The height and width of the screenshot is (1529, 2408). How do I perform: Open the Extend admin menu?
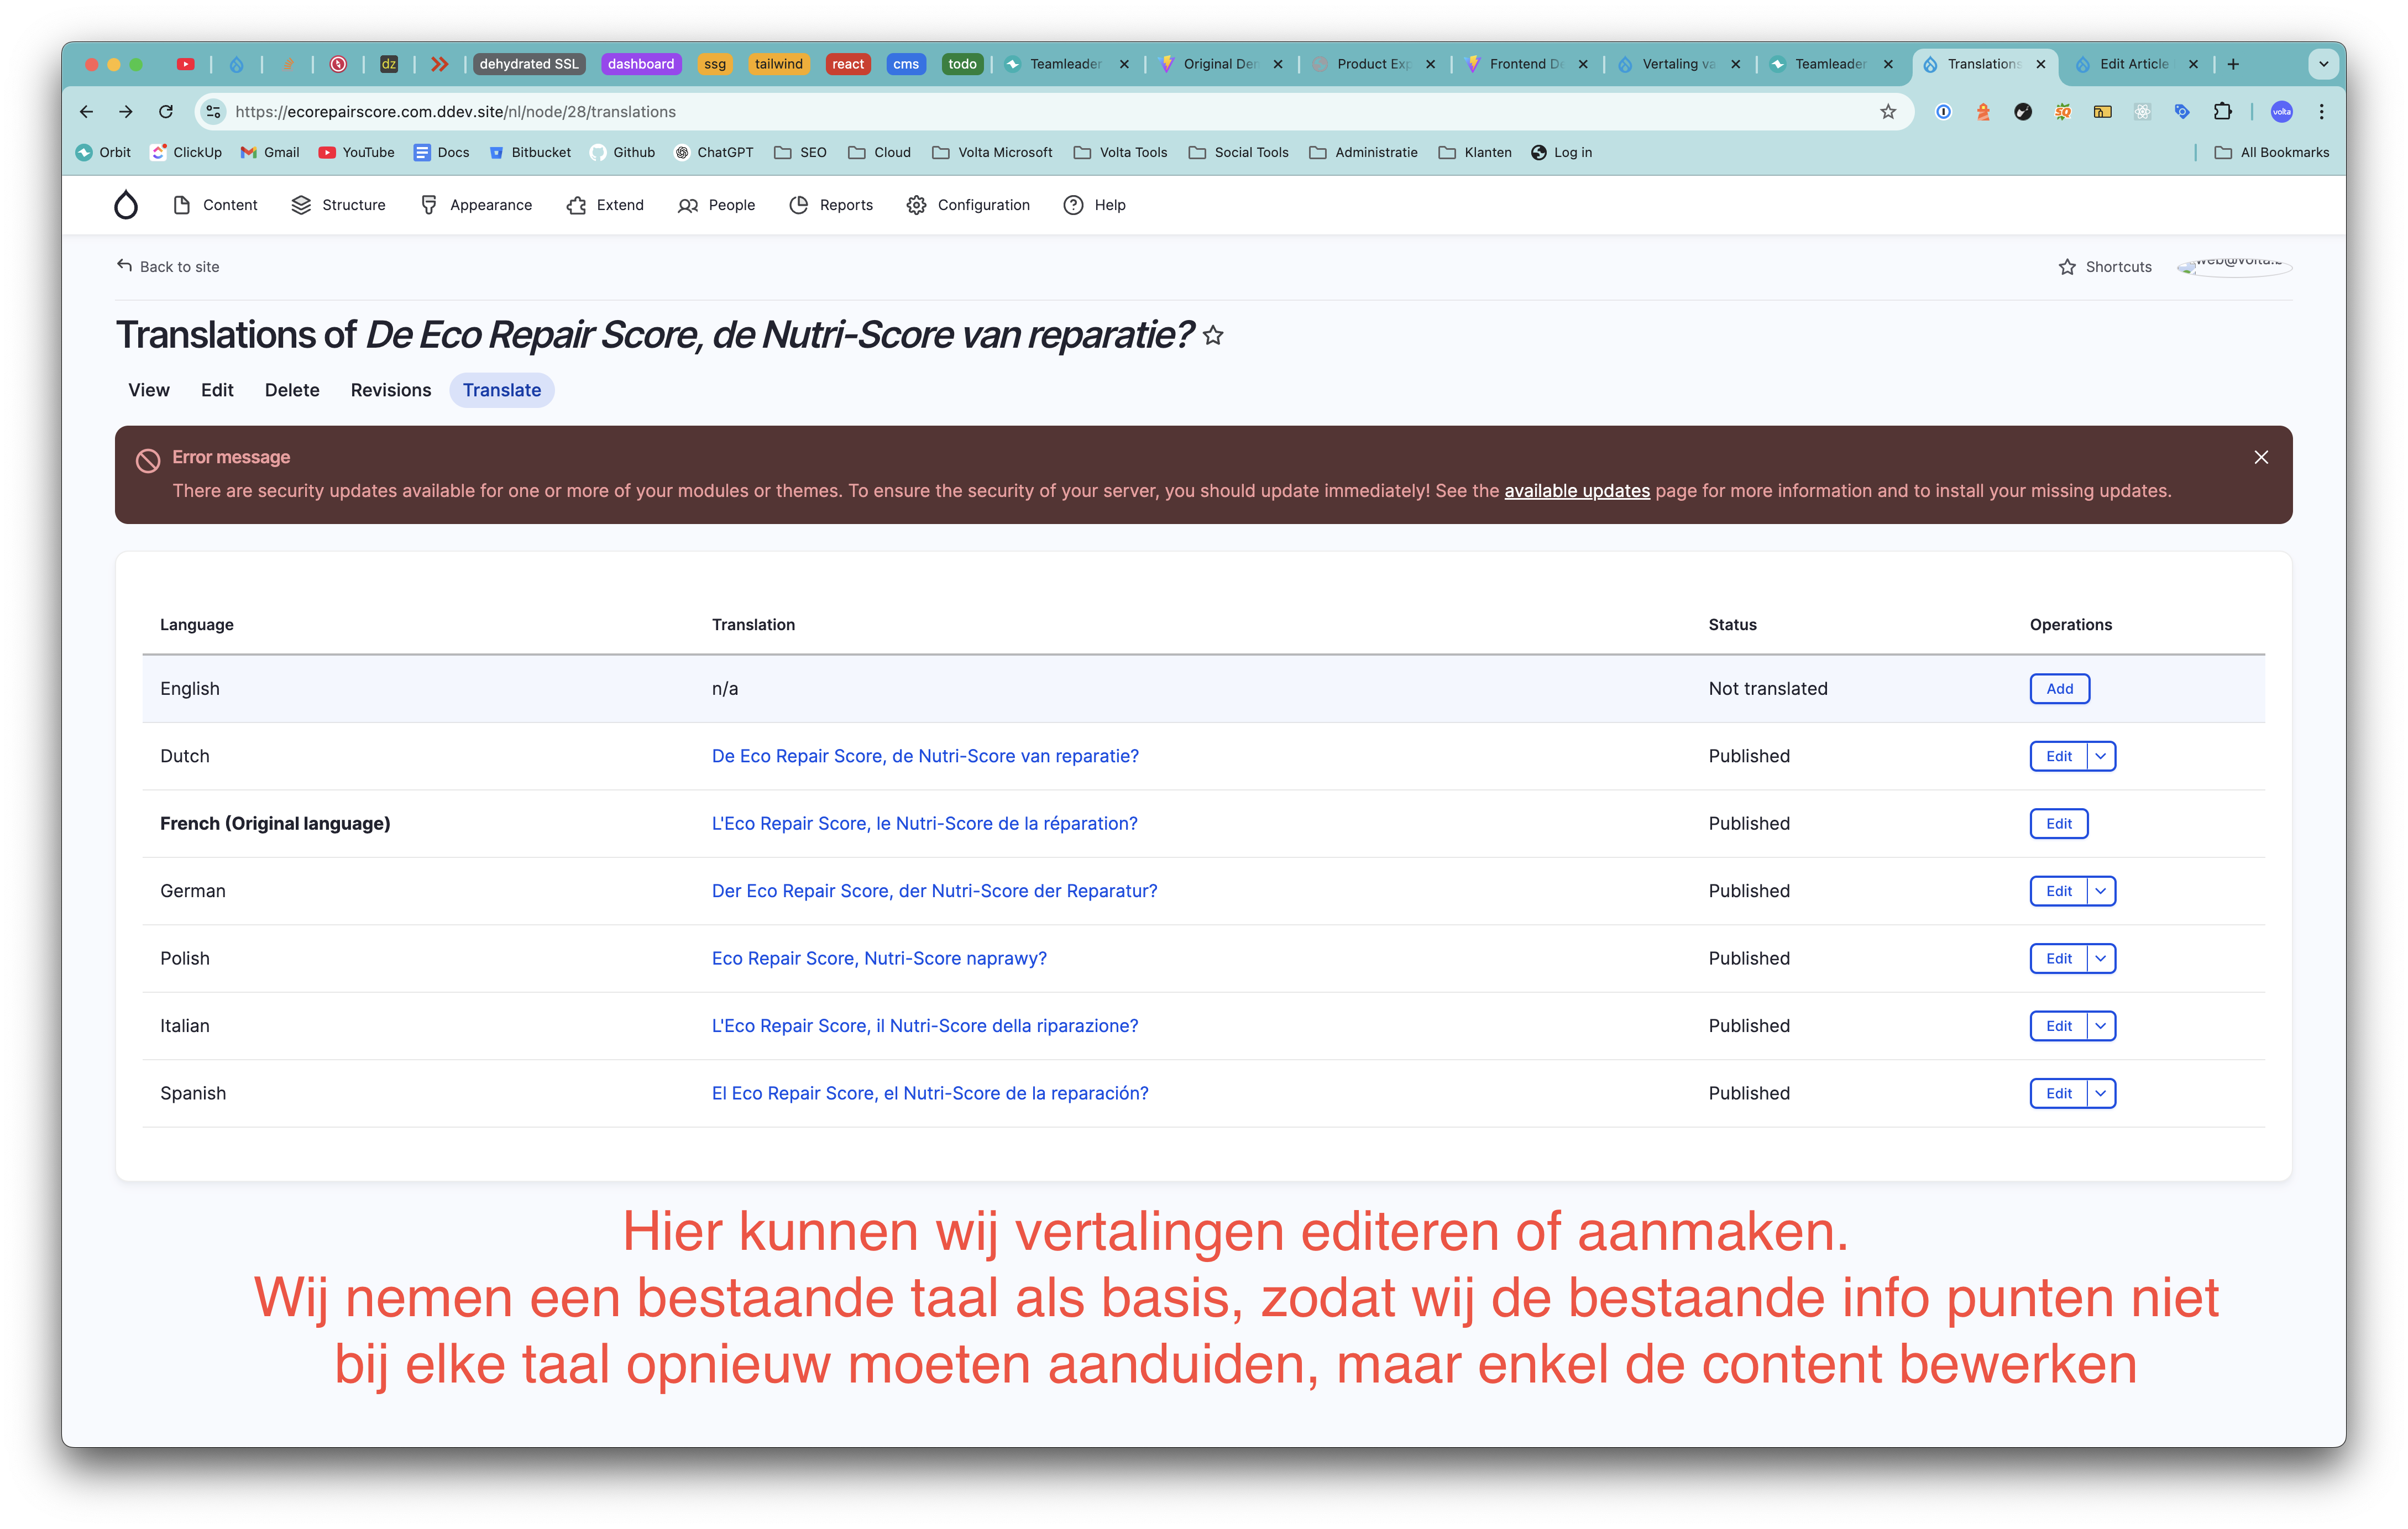click(605, 205)
